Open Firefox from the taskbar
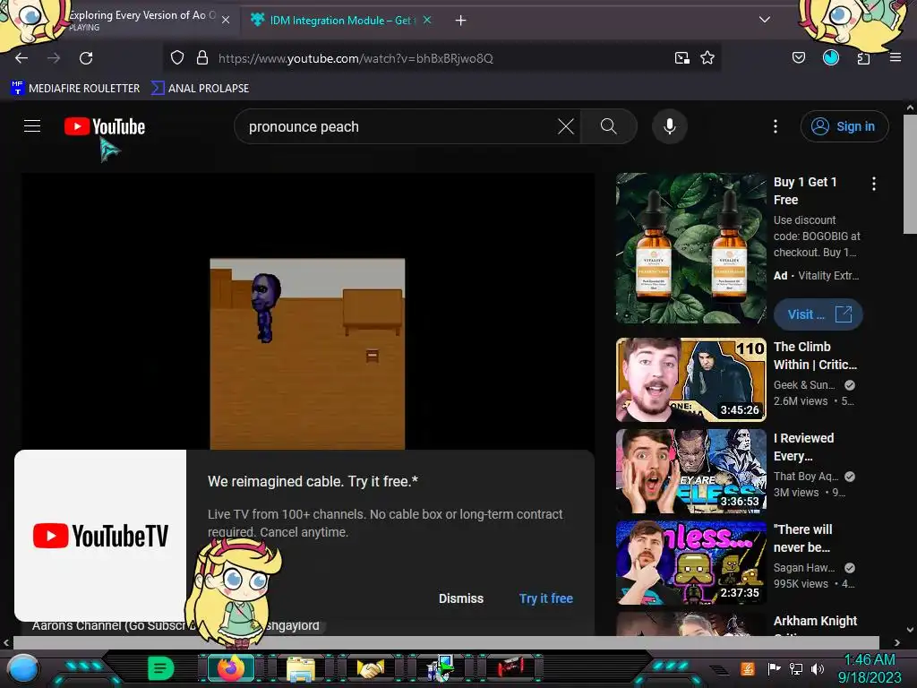This screenshot has width=917, height=688. tap(231, 668)
